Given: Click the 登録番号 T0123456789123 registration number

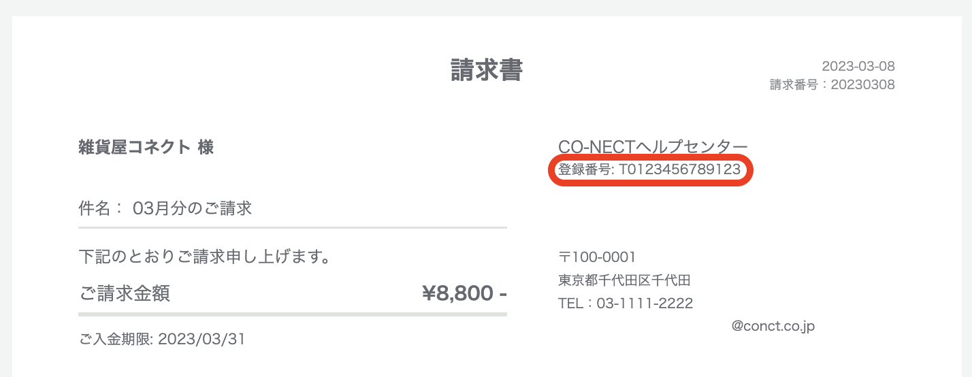Looking at the screenshot, I should click(649, 170).
